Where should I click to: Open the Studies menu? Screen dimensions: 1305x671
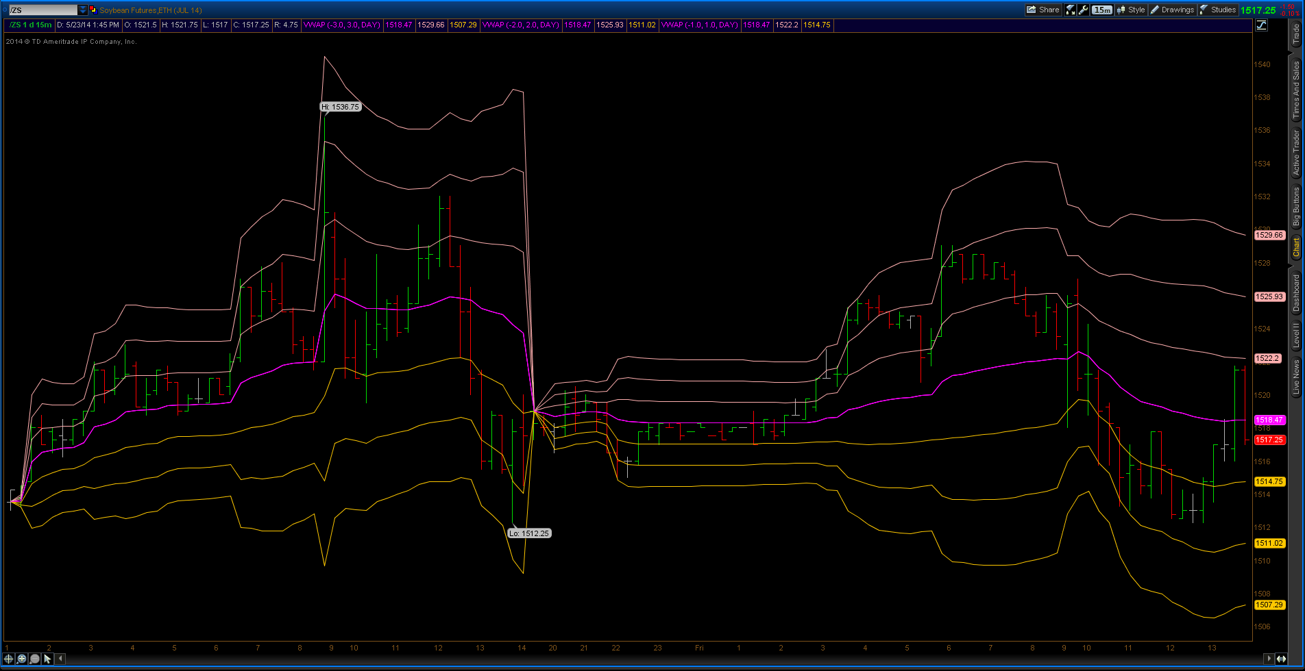[1218, 10]
